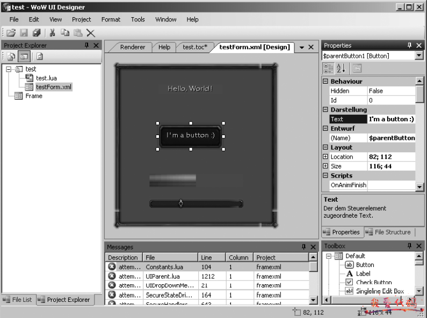427x318 pixels.
Task: Select Singleline Edit Box tool
Action: click(x=375, y=291)
